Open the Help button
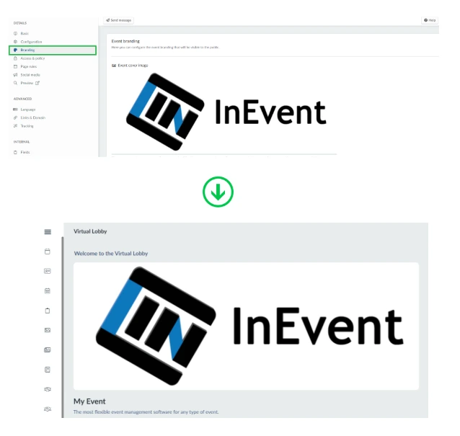Screen dimensions: 460x436 [430, 20]
